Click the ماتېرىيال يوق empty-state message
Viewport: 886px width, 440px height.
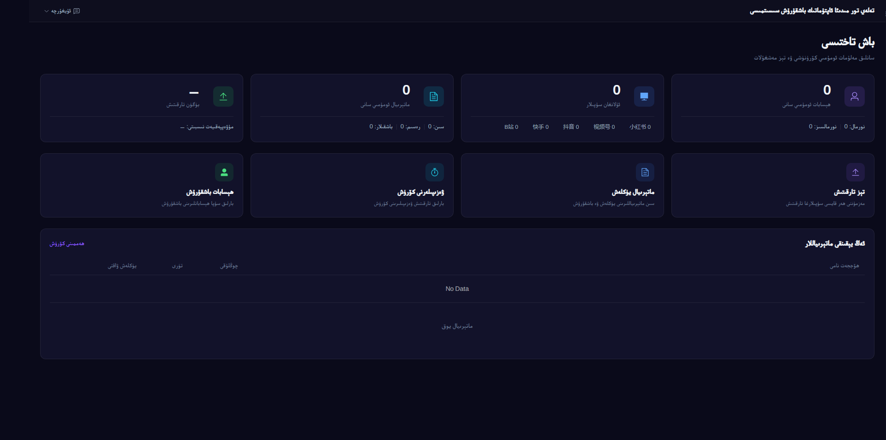457,326
